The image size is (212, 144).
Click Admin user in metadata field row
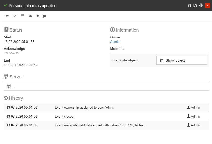pyautogui.click(x=193, y=125)
